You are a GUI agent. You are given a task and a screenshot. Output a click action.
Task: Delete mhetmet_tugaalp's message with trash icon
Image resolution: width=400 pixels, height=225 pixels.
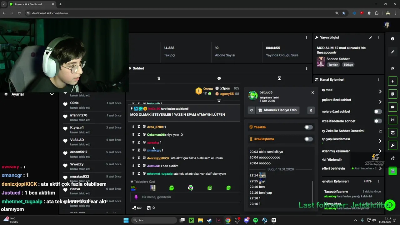point(133,174)
